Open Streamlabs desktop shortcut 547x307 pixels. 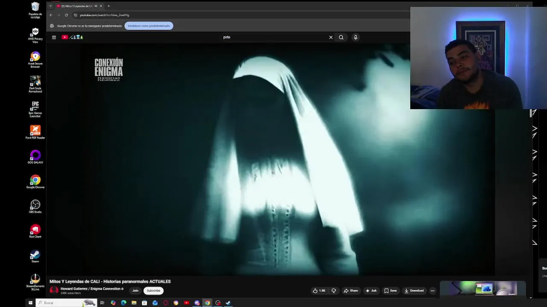[x=35, y=282]
